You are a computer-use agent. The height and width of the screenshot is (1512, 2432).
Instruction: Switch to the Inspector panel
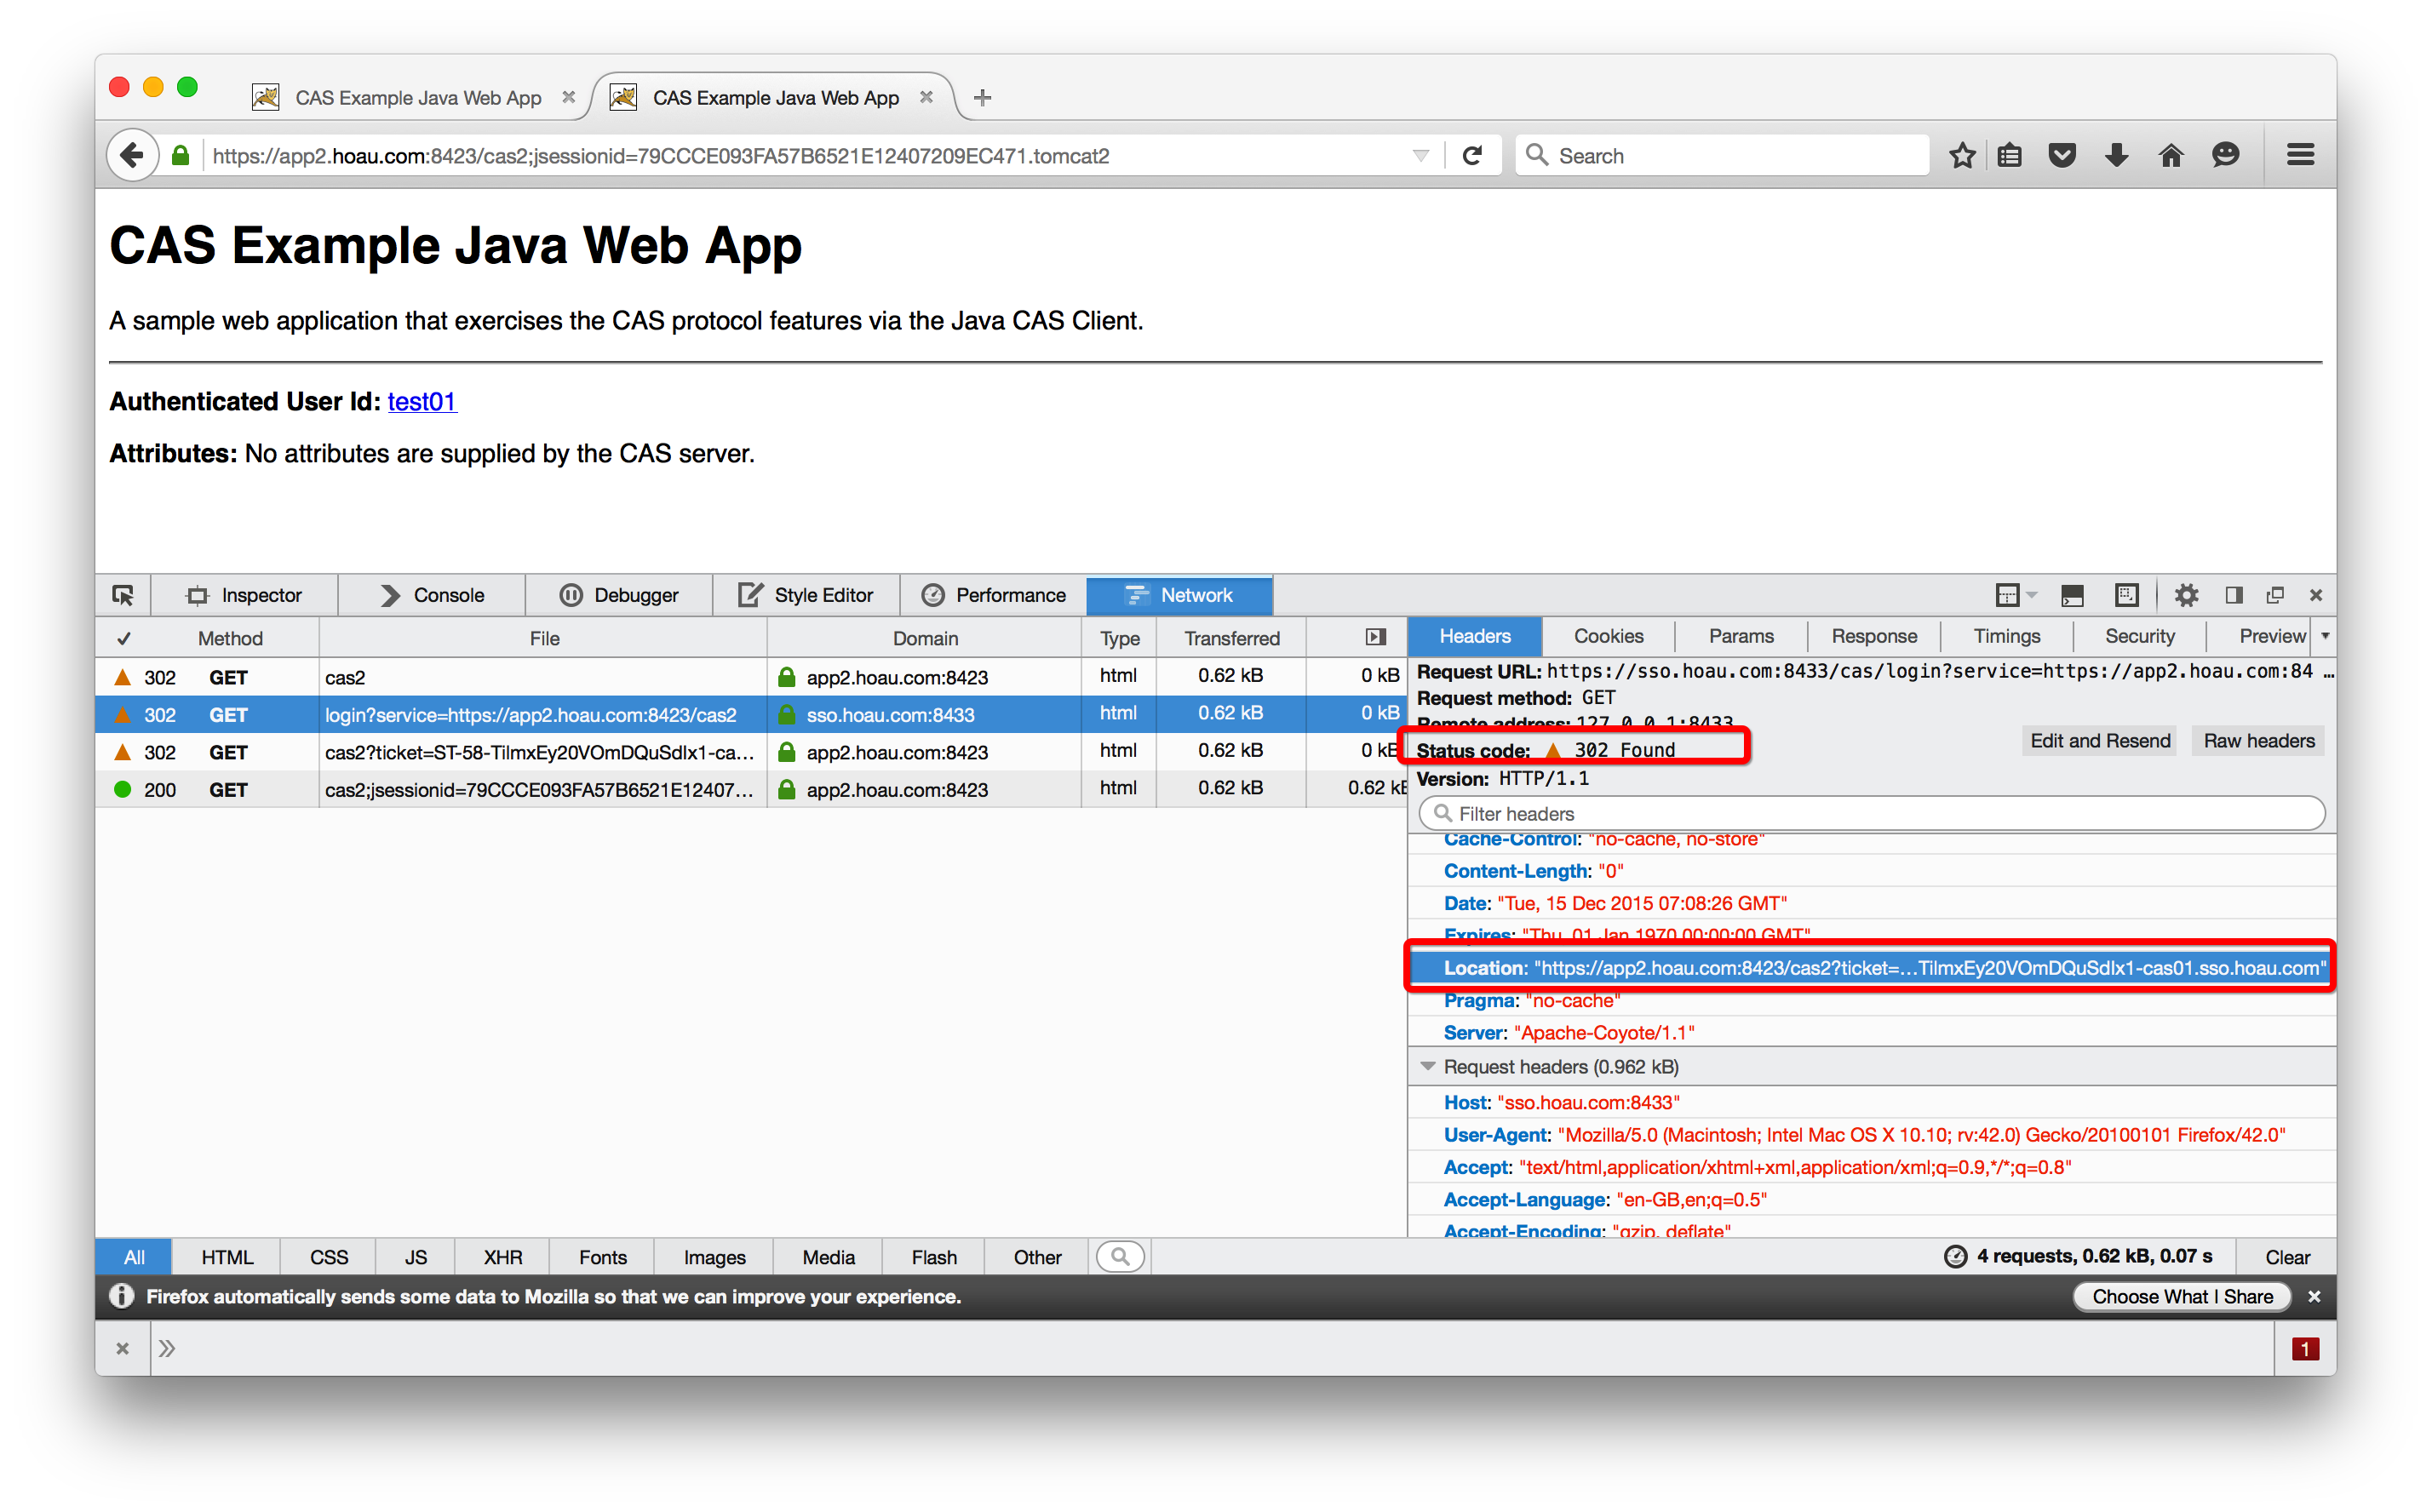point(244,595)
